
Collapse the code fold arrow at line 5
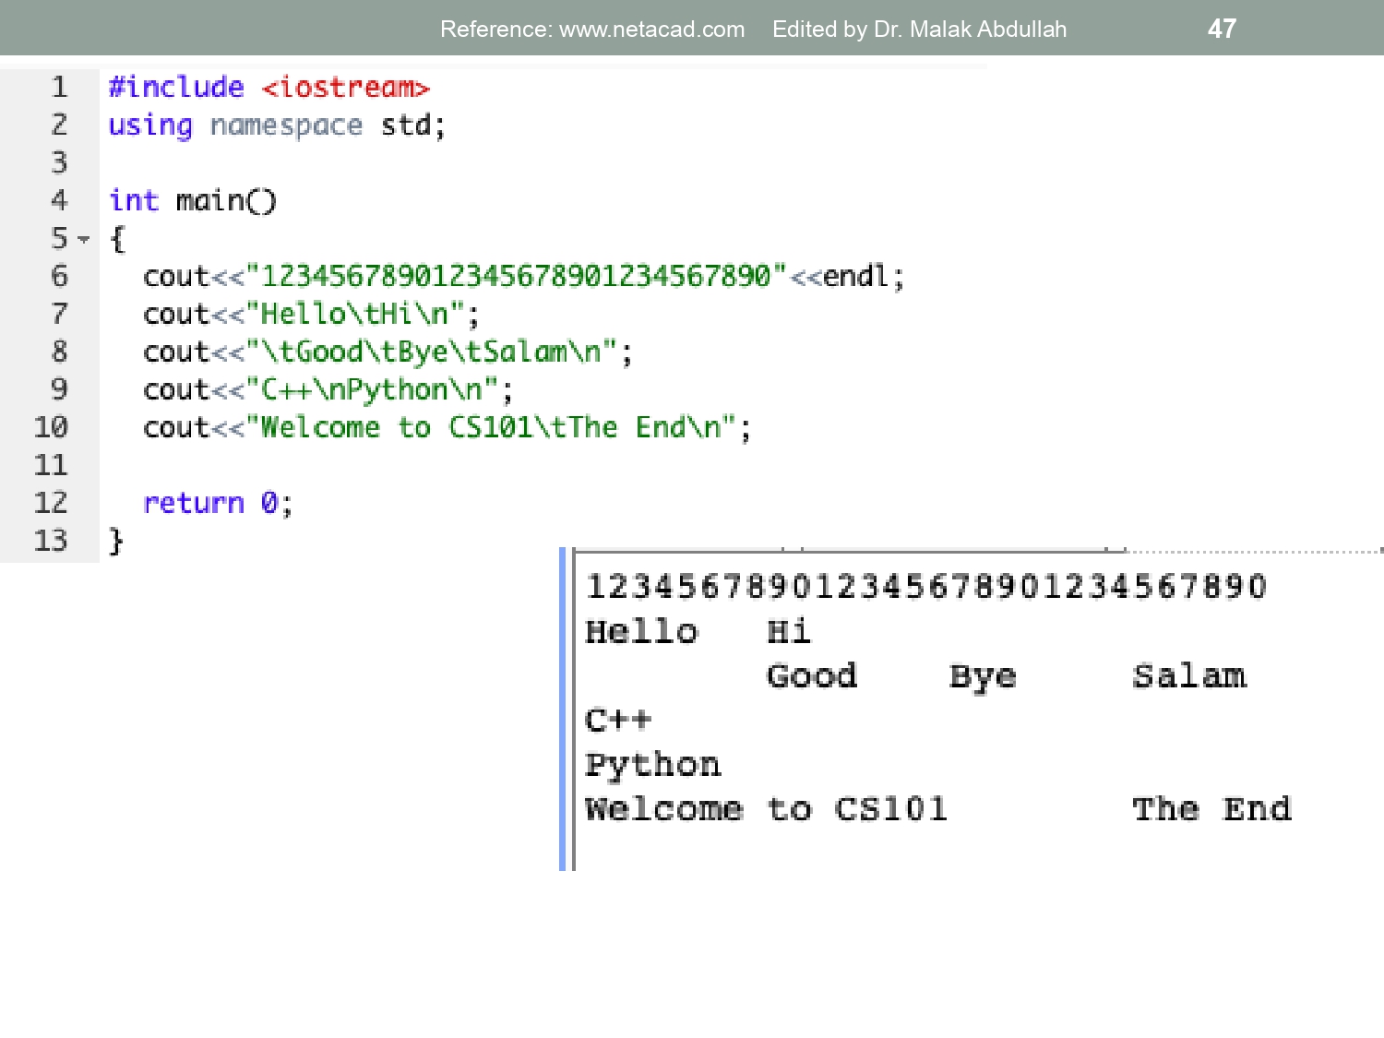pyautogui.click(x=84, y=240)
